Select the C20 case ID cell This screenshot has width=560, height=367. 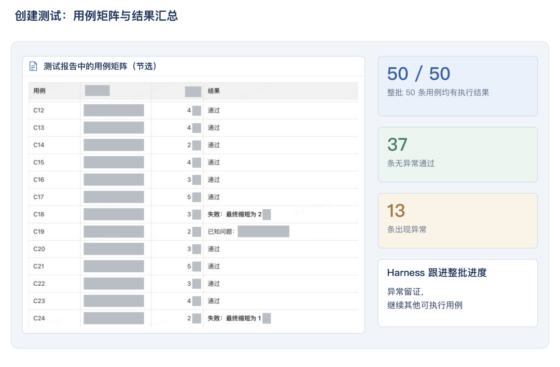click(x=39, y=249)
